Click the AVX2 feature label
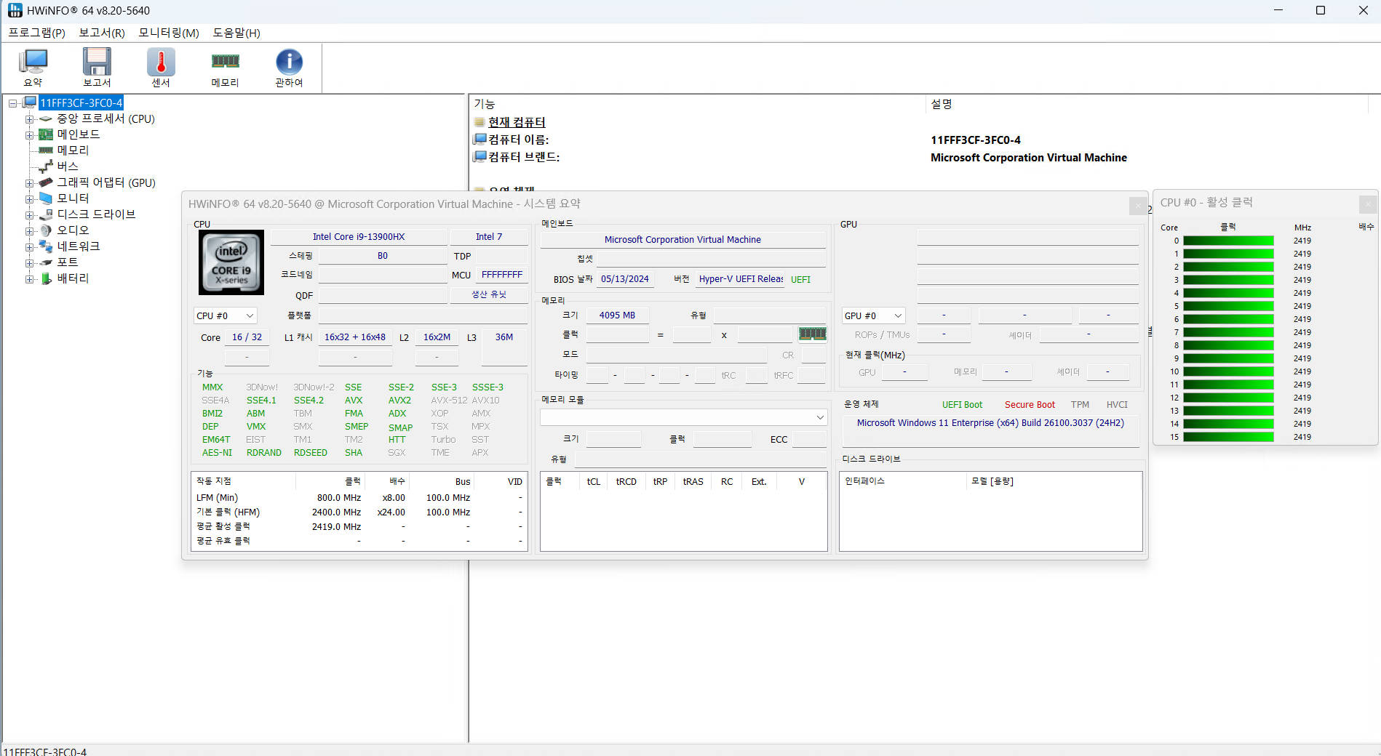This screenshot has height=756, width=1381. 399,401
